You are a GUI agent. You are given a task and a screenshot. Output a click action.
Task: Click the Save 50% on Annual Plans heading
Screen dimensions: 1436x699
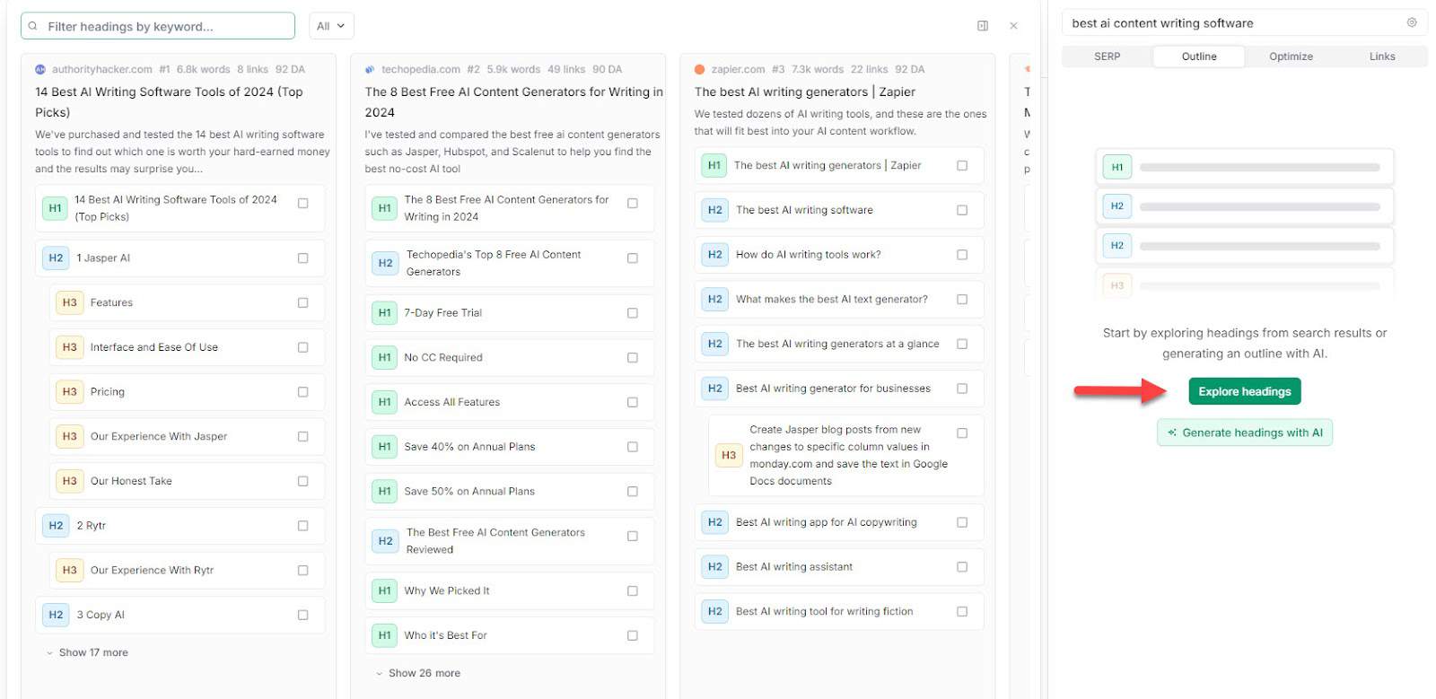point(510,492)
